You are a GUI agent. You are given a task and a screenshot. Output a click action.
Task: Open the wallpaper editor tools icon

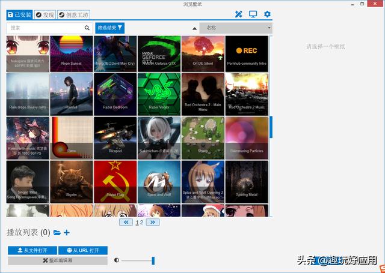click(239, 14)
